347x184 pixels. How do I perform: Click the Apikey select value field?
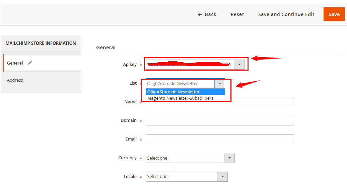pyautogui.click(x=190, y=65)
